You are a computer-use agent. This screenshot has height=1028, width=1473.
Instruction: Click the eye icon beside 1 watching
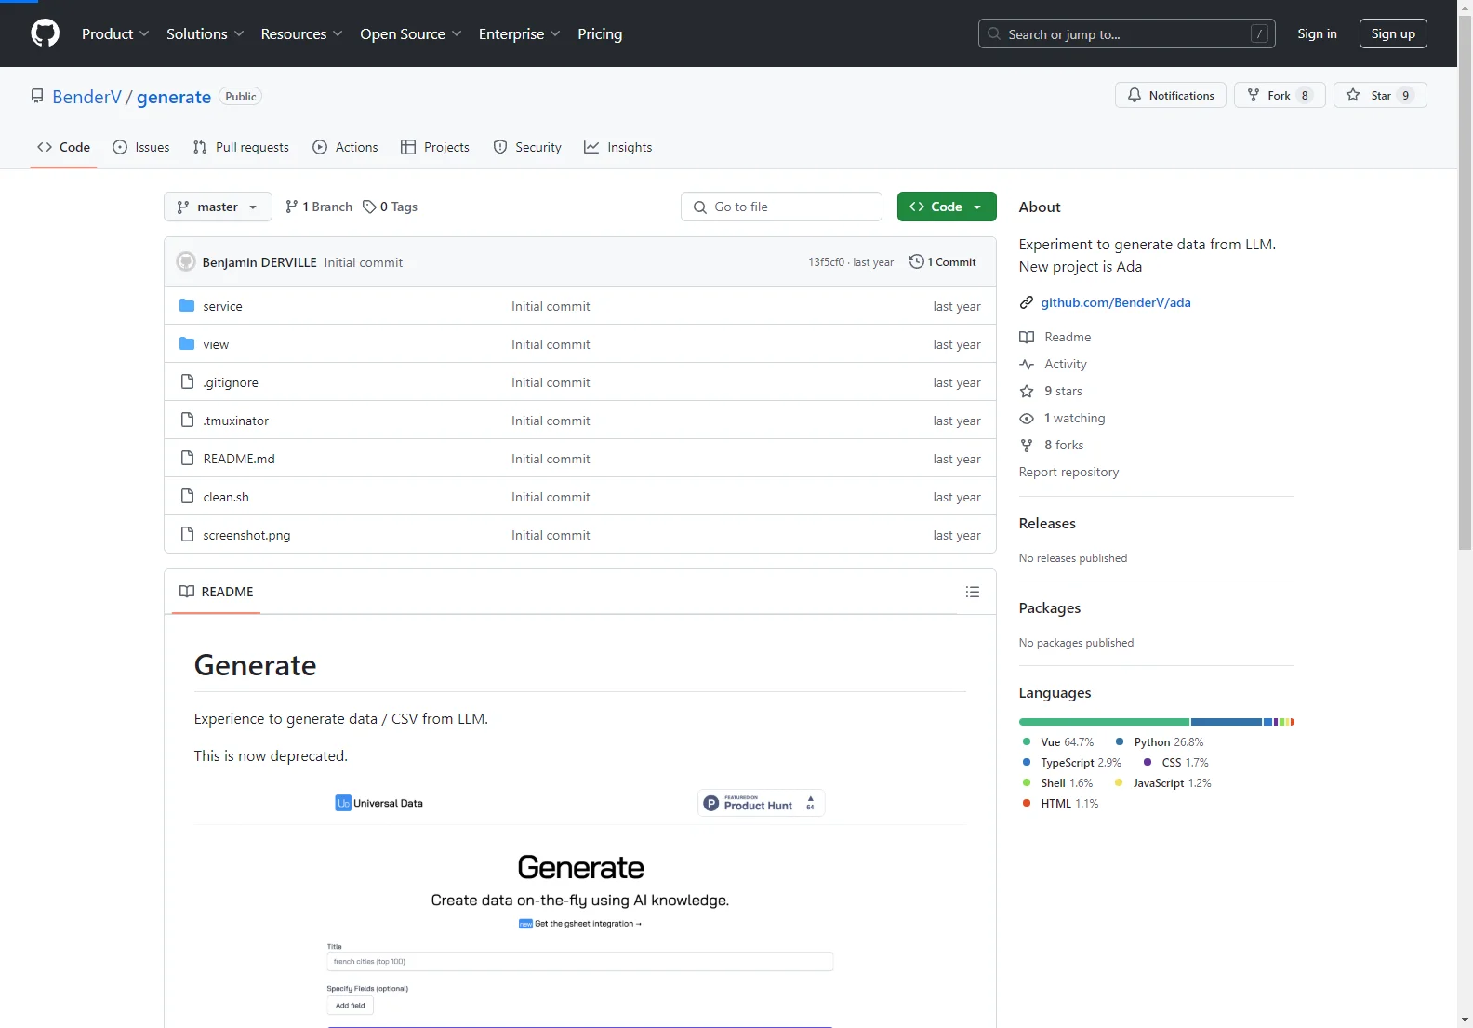pyautogui.click(x=1027, y=418)
